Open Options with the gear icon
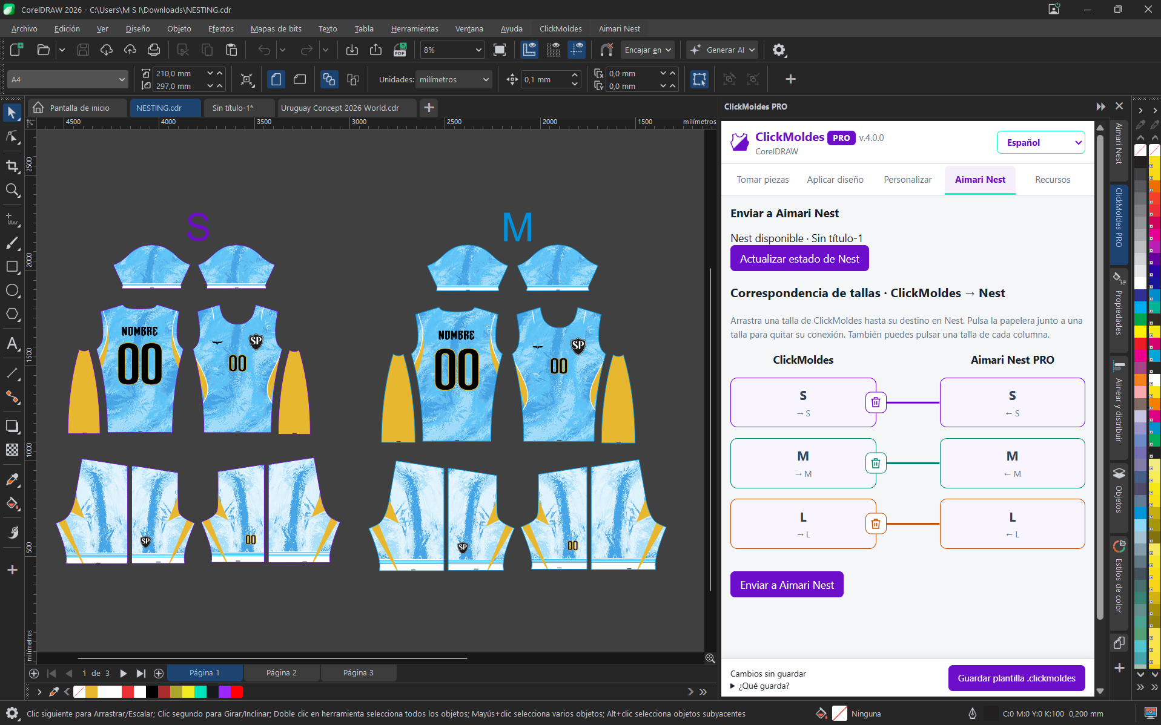The image size is (1161, 725). coord(779,50)
